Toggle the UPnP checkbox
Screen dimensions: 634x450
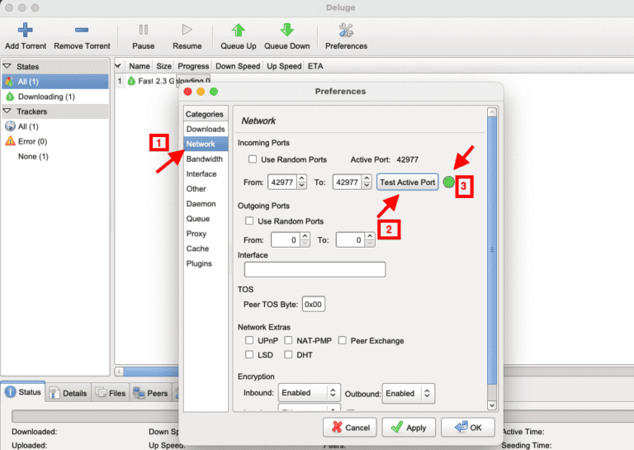pyautogui.click(x=249, y=340)
